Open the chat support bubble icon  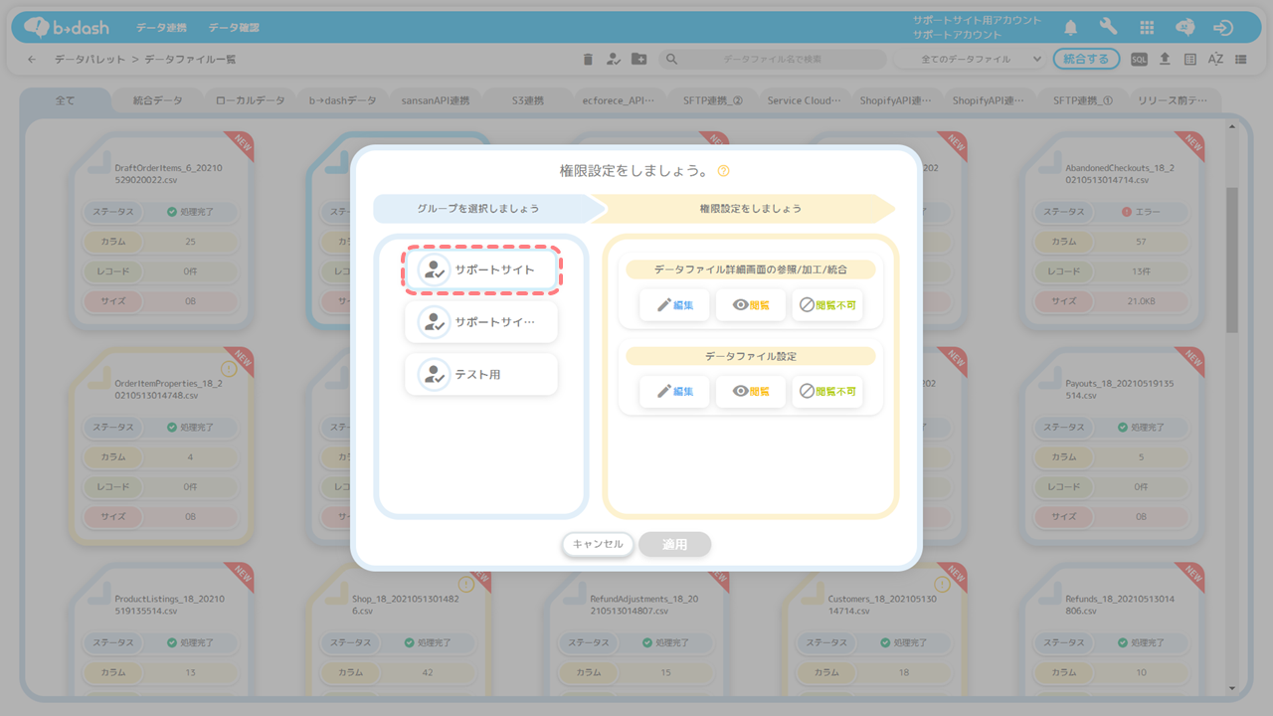coord(1184,28)
